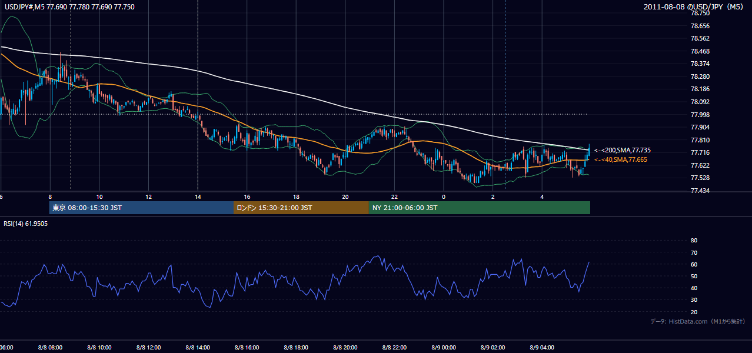Click price axis value 78.186
Viewport: 752px width, 353px height.
(x=700, y=89)
